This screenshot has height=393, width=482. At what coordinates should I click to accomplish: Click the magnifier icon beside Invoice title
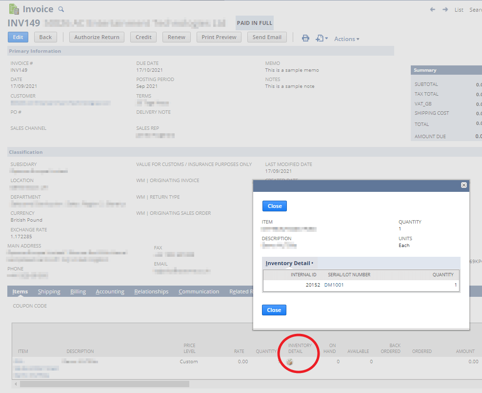point(61,9)
